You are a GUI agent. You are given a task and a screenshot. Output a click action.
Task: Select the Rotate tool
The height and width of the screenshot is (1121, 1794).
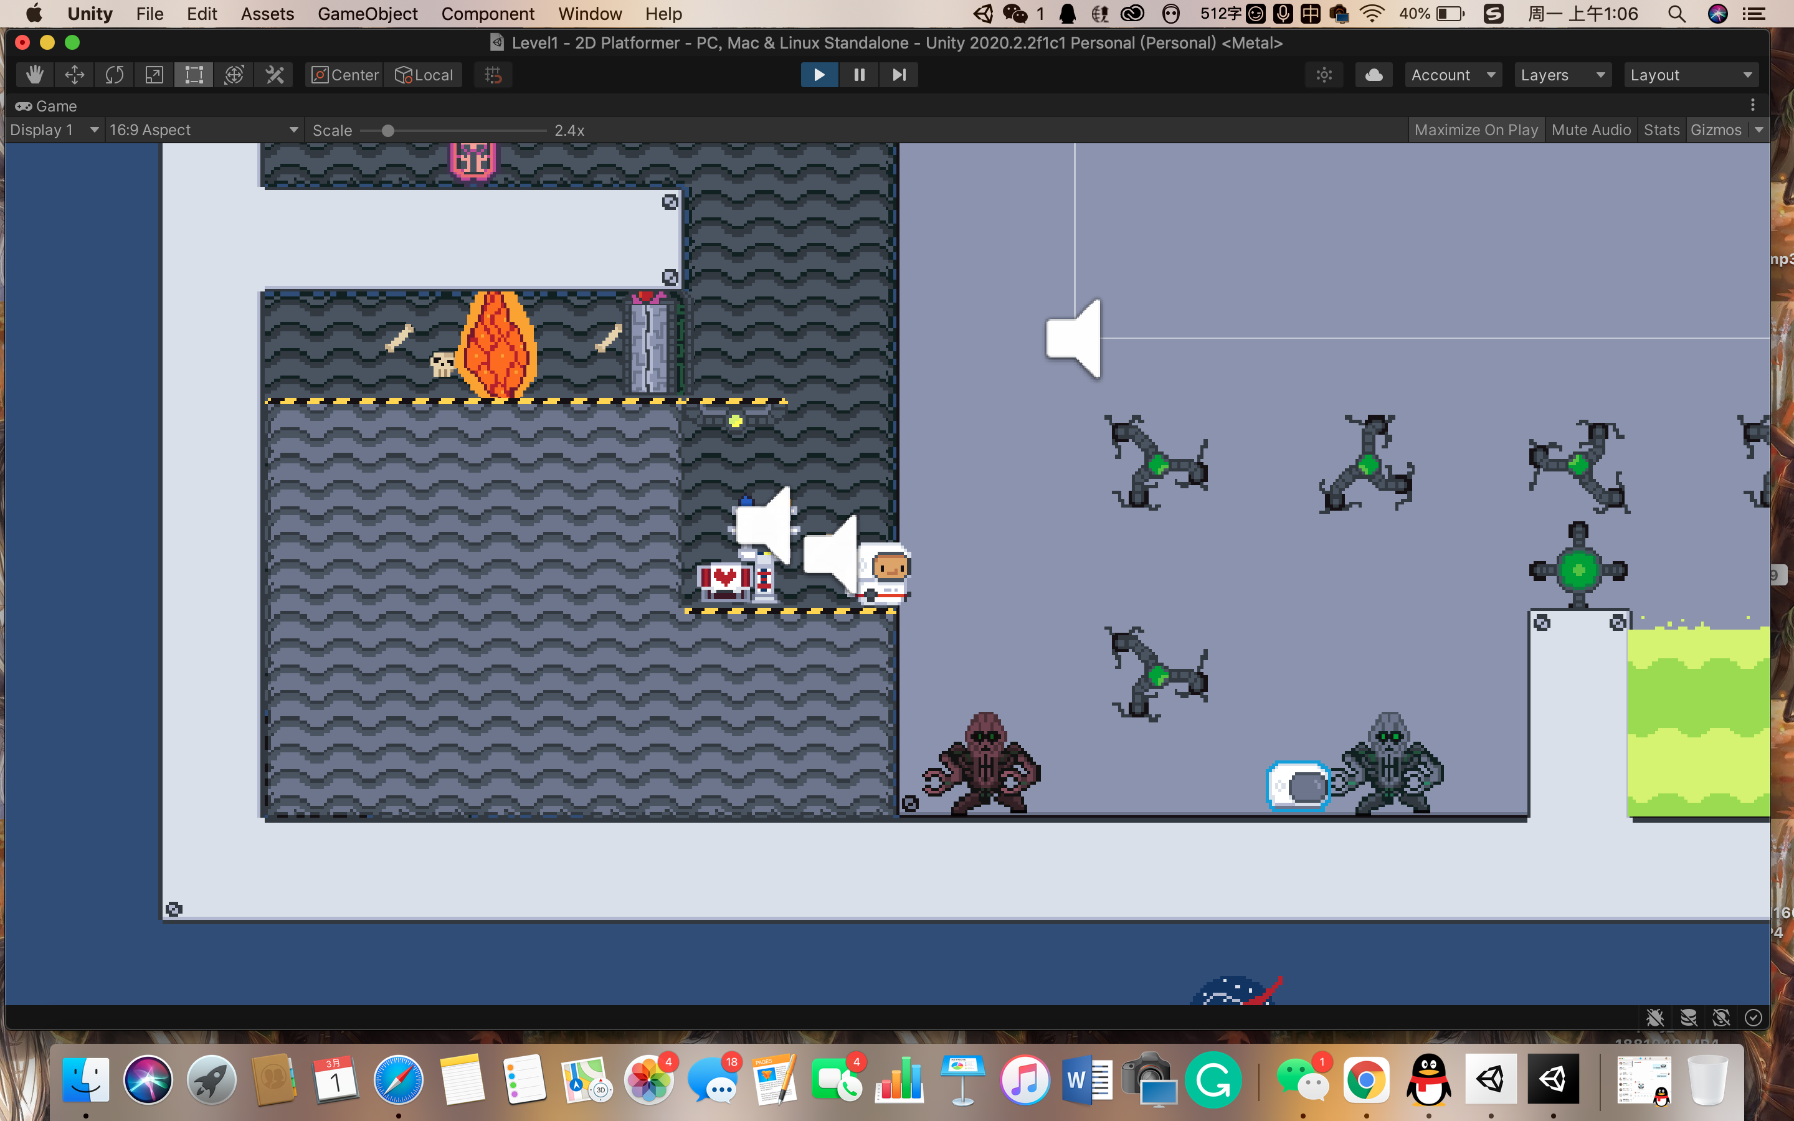point(114,75)
